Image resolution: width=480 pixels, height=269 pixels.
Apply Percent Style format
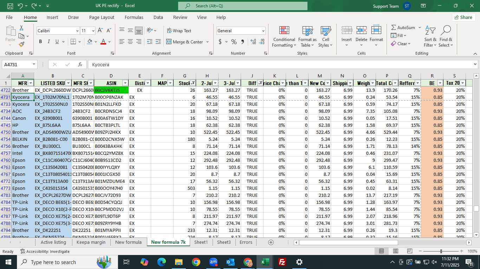[x=234, y=42]
